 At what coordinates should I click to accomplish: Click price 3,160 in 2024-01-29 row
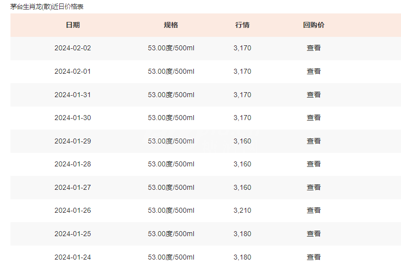click(242, 141)
